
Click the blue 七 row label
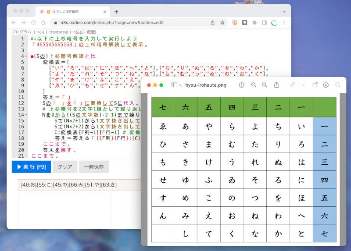(x=325, y=233)
